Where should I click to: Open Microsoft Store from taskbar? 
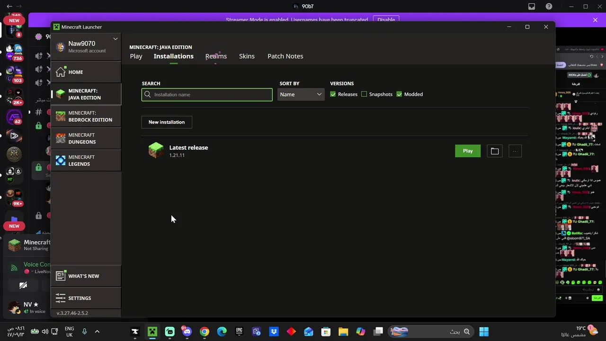tap(326, 332)
